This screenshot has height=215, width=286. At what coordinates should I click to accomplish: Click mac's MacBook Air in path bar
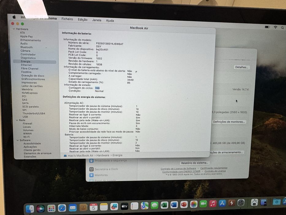pyautogui.click(x=80, y=156)
